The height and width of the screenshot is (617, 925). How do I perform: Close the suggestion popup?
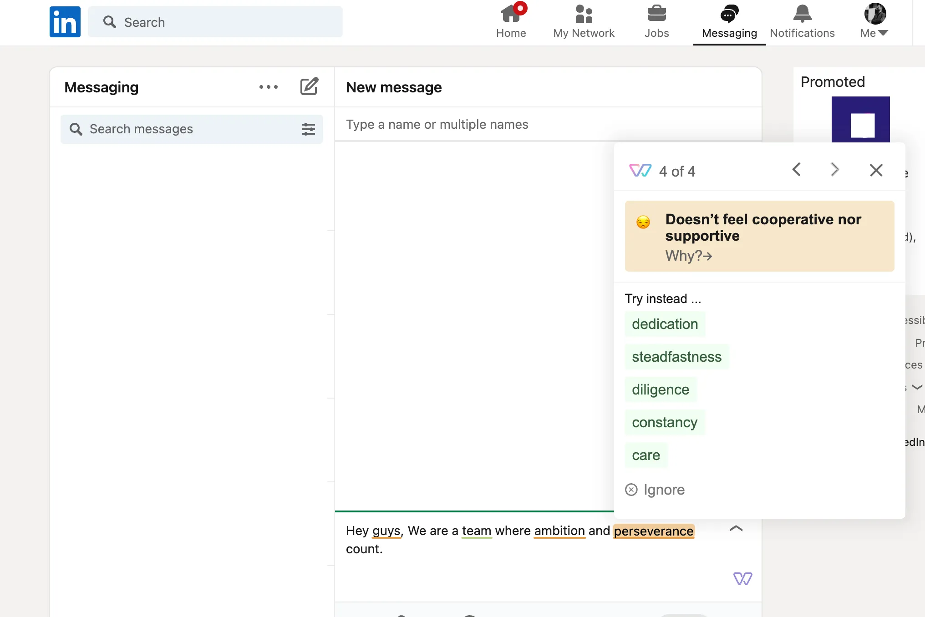coord(876,170)
